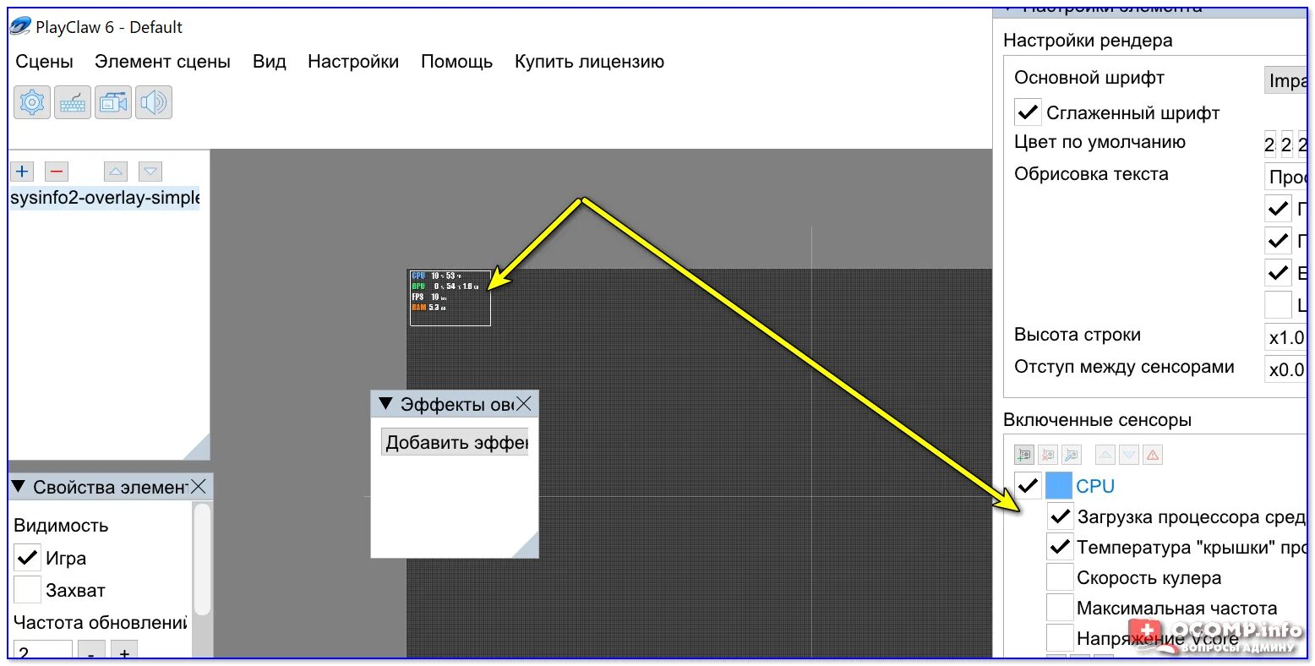Remove scene element with red minus button
Image resolution: width=1315 pixels, height=666 pixels.
[x=57, y=172]
